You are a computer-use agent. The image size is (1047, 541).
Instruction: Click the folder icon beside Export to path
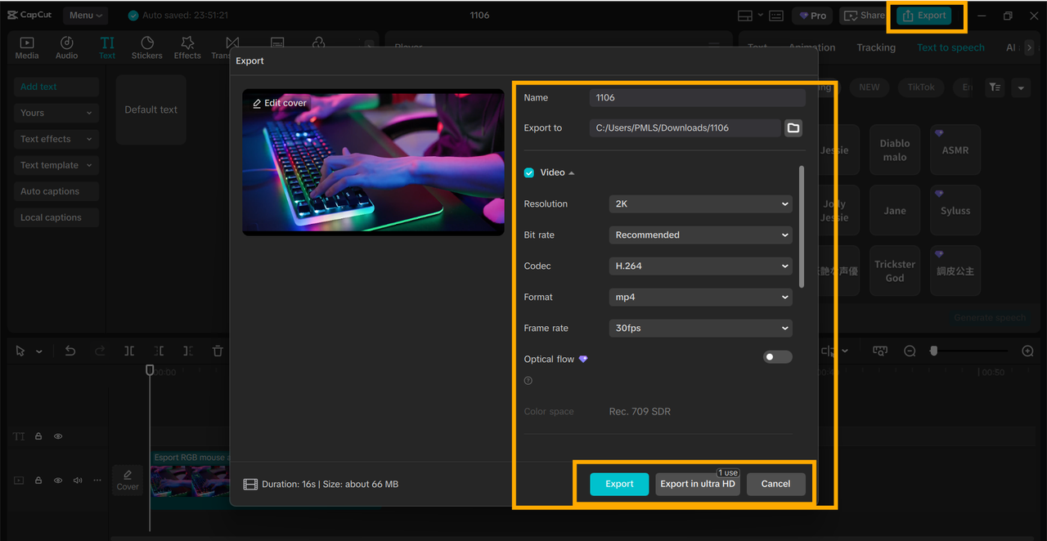pyautogui.click(x=793, y=127)
